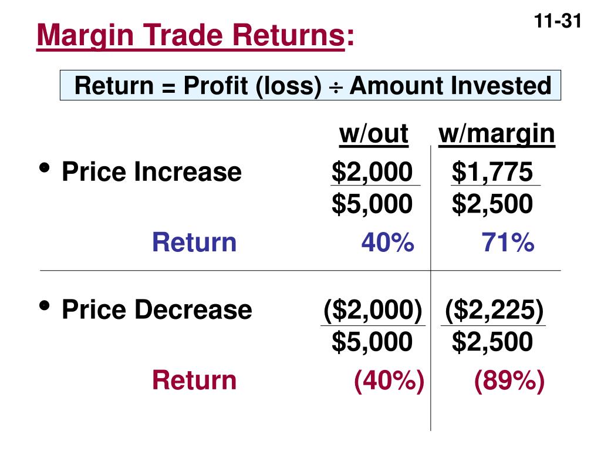The width and height of the screenshot is (601, 451).
Task: Click the 40% blue return value
Action: pos(387,243)
